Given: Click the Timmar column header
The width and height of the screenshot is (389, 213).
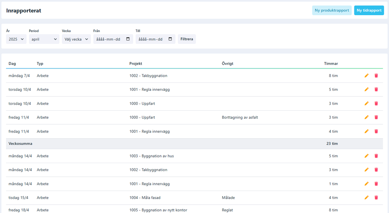Looking at the screenshot, I should [331, 64].
